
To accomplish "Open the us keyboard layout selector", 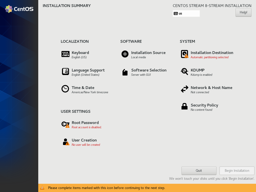I will pos(186,13).
